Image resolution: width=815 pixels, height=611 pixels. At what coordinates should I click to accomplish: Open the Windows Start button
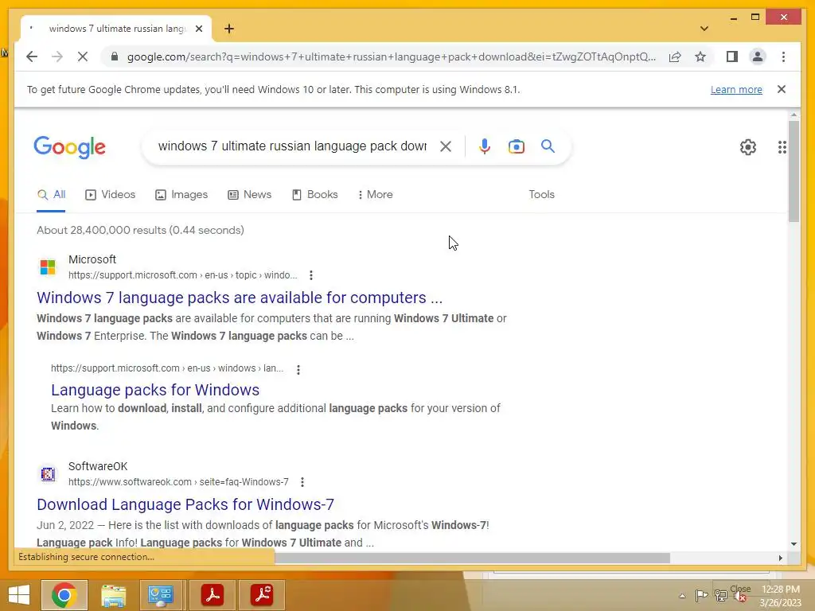point(19,595)
